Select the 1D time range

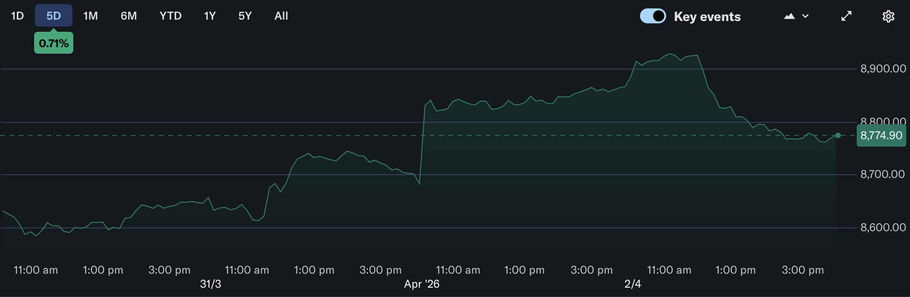point(17,16)
